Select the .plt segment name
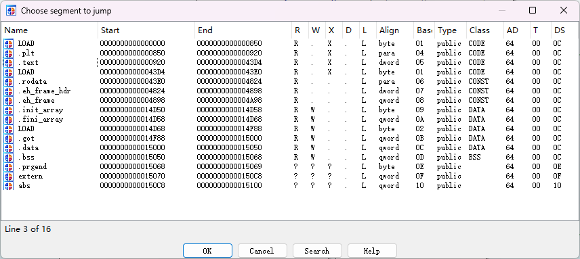The image size is (580, 259). click(26, 53)
